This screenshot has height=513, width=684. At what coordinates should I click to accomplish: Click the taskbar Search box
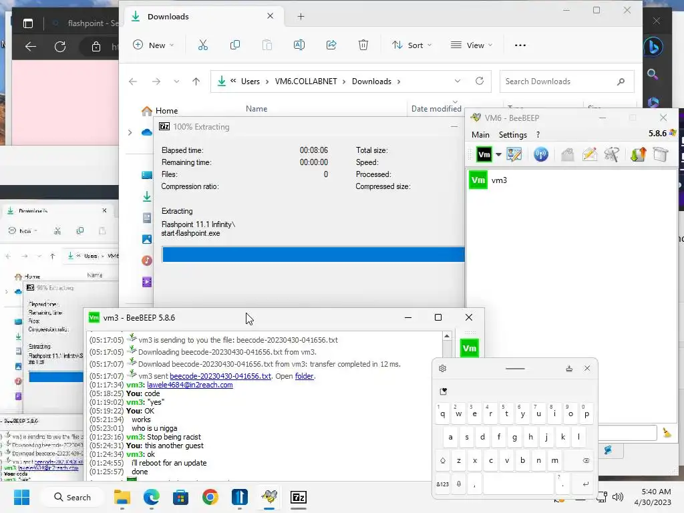[72, 497]
